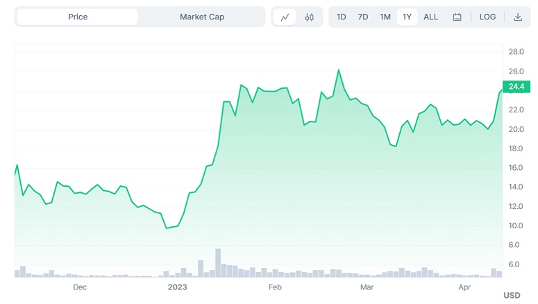Image resolution: width=538 pixels, height=304 pixels.
Task: Click the green 24.4 current price label
Action: point(516,87)
